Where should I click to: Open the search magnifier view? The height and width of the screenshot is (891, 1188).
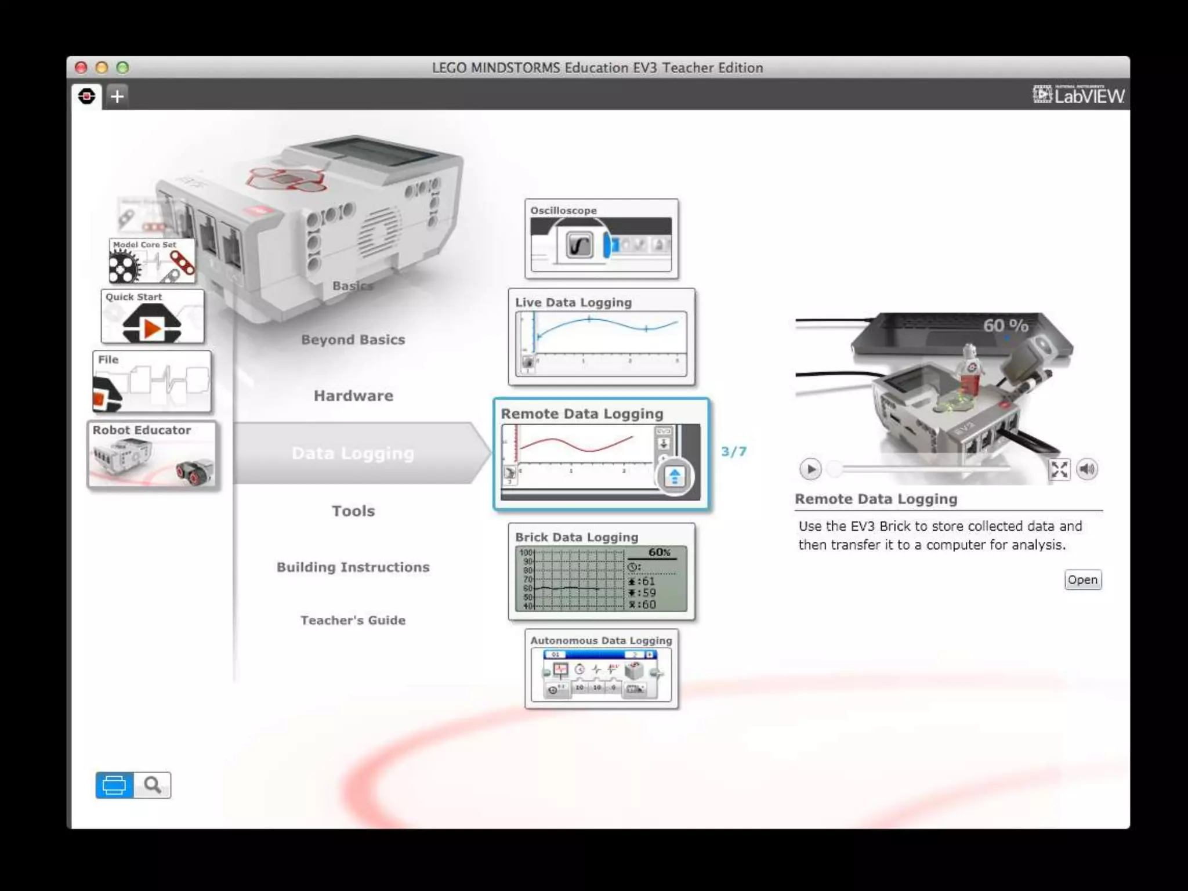tap(153, 785)
